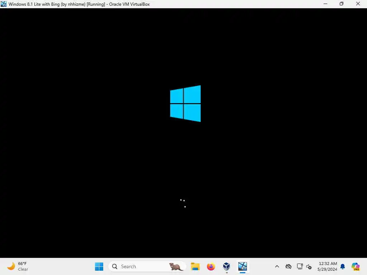Open the Windows Start menu

[99, 266]
